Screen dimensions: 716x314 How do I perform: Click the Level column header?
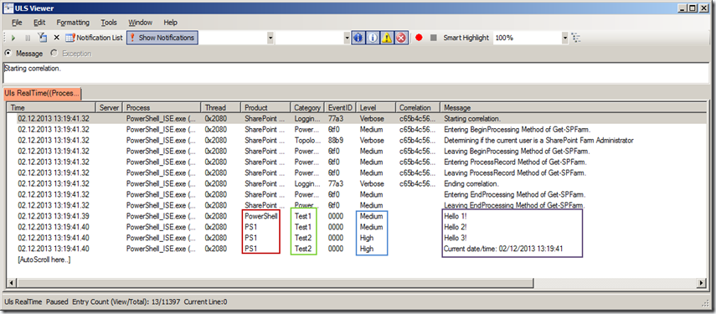click(x=376, y=108)
